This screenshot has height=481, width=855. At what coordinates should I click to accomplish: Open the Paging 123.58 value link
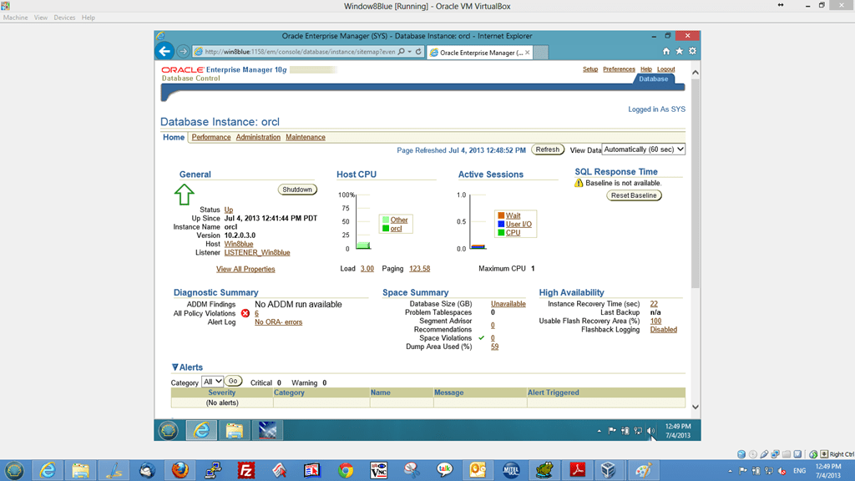point(419,269)
